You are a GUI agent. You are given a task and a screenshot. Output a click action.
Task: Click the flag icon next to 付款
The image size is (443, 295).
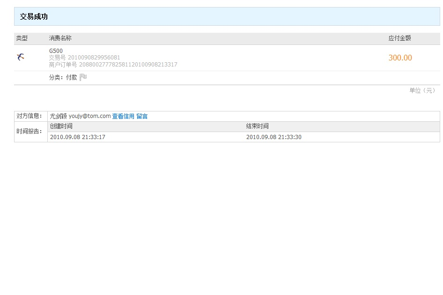click(83, 77)
